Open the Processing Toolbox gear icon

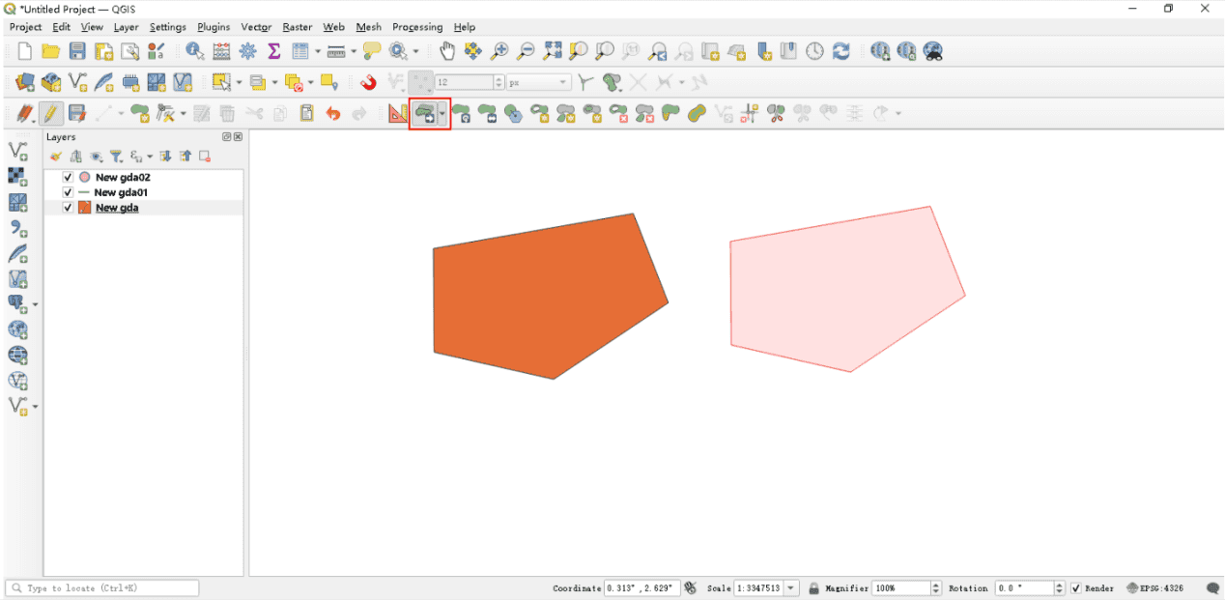pyautogui.click(x=248, y=51)
